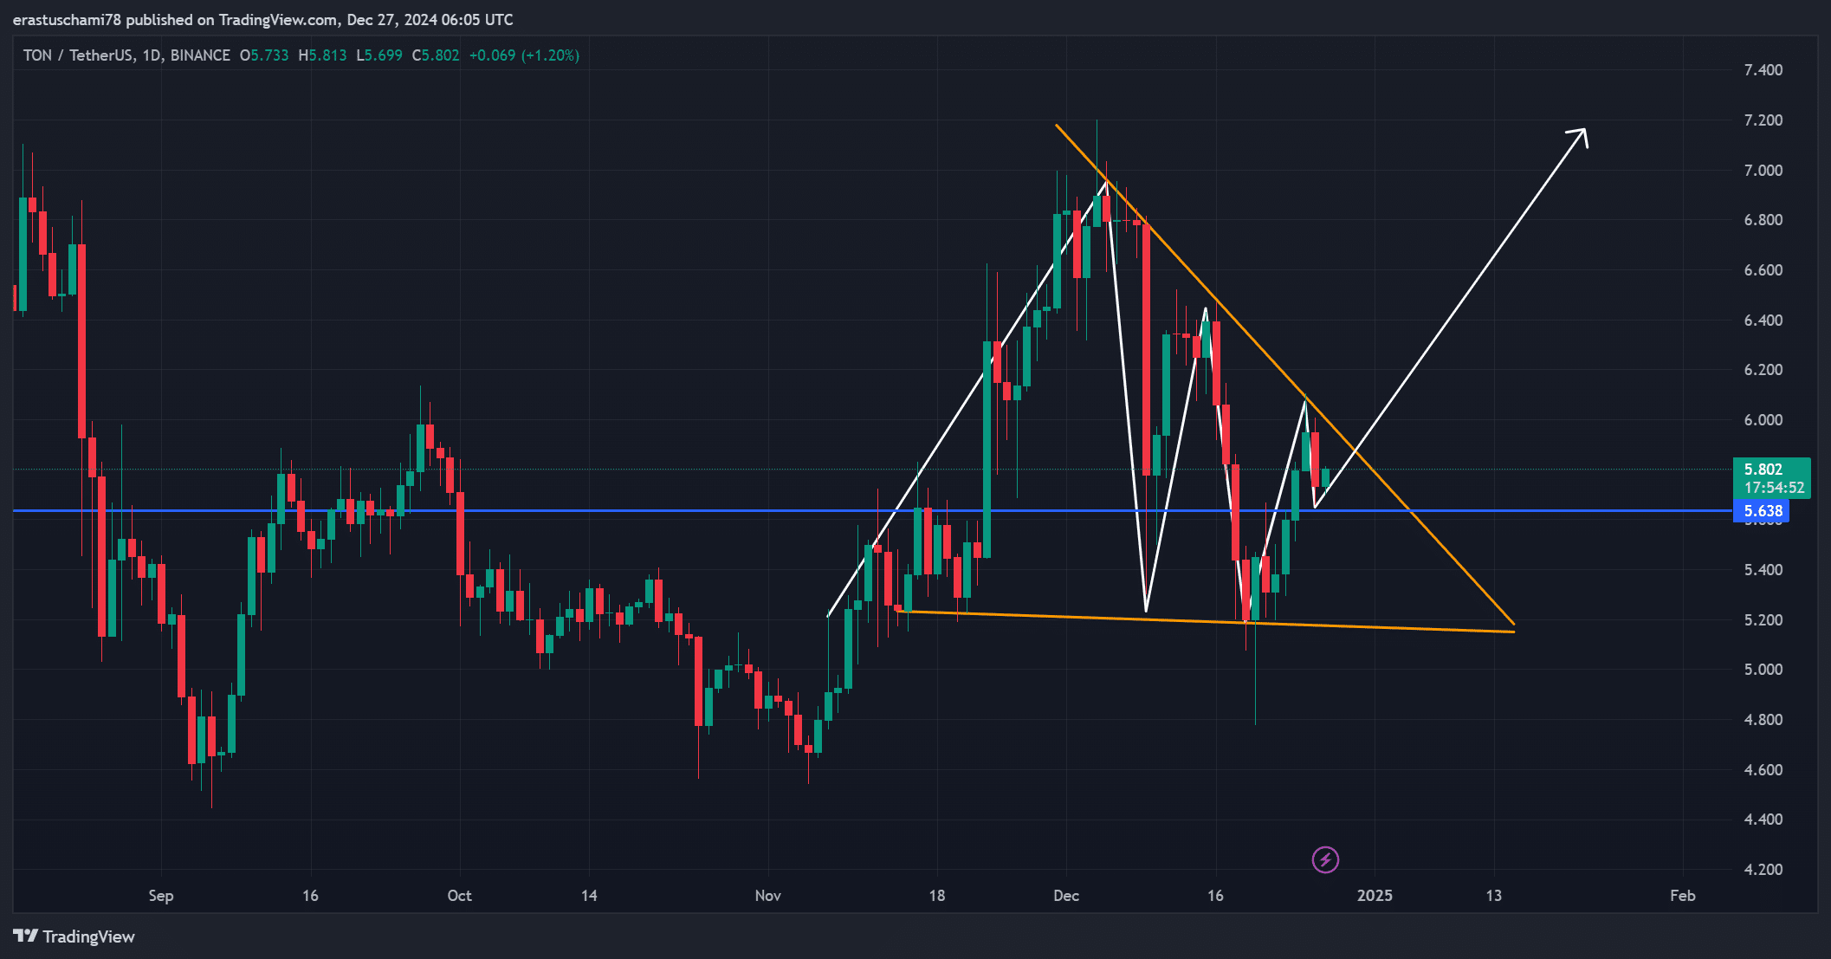
Task: Click the 5.400 price axis label
Action: click(x=1763, y=569)
